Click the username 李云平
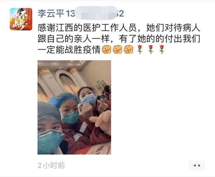The width and height of the screenshot is (215, 177). click(x=51, y=14)
